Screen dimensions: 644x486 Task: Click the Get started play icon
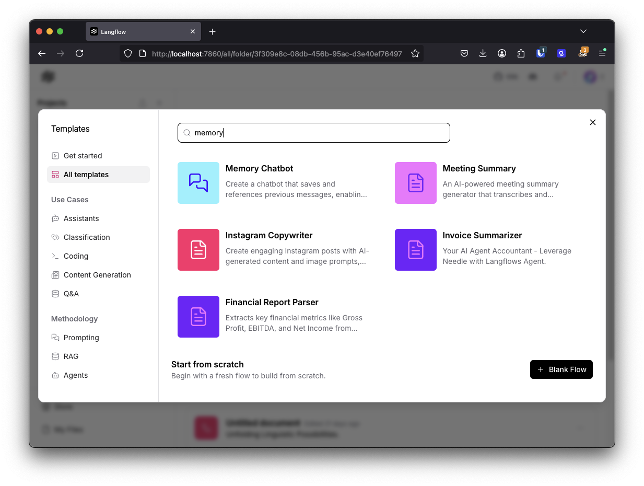point(55,155)
